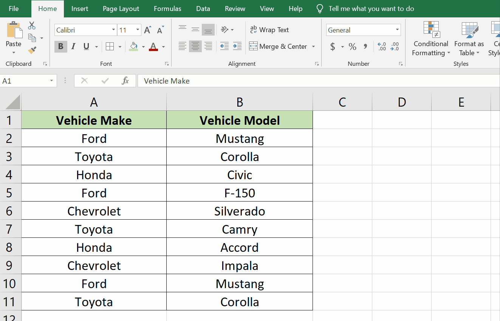Switch to the Data tab
This screenshot has width=500, height=321.
tap(203, 9)
